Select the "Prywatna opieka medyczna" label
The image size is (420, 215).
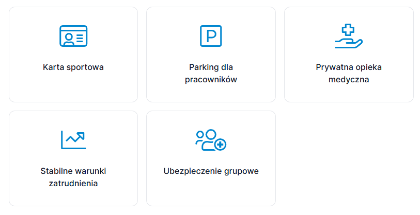tap(349, 74)
